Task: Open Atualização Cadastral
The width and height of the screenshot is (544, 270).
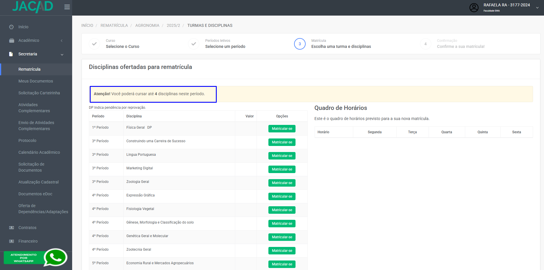Action: point(38,182)
